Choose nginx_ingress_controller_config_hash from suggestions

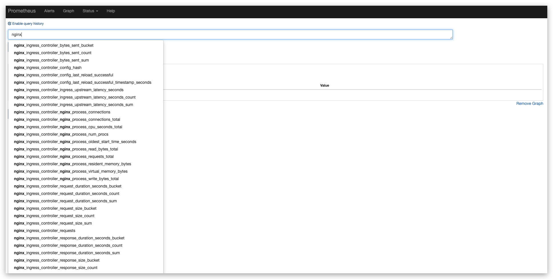tap(86, 68)
